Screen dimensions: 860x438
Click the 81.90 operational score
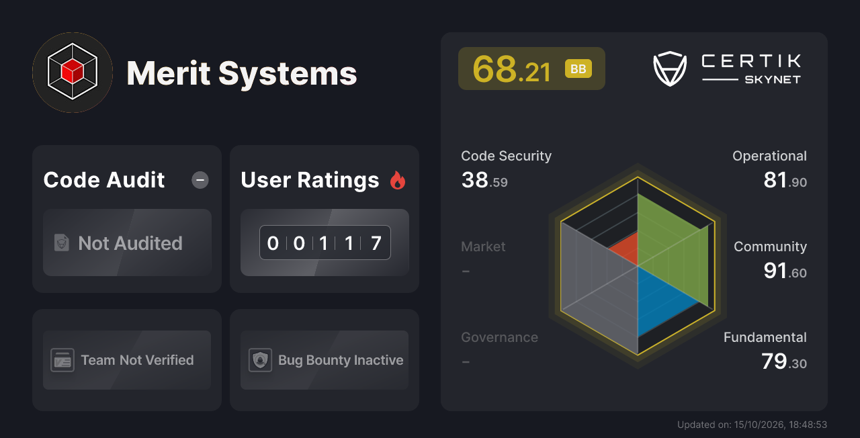(785, 180)
